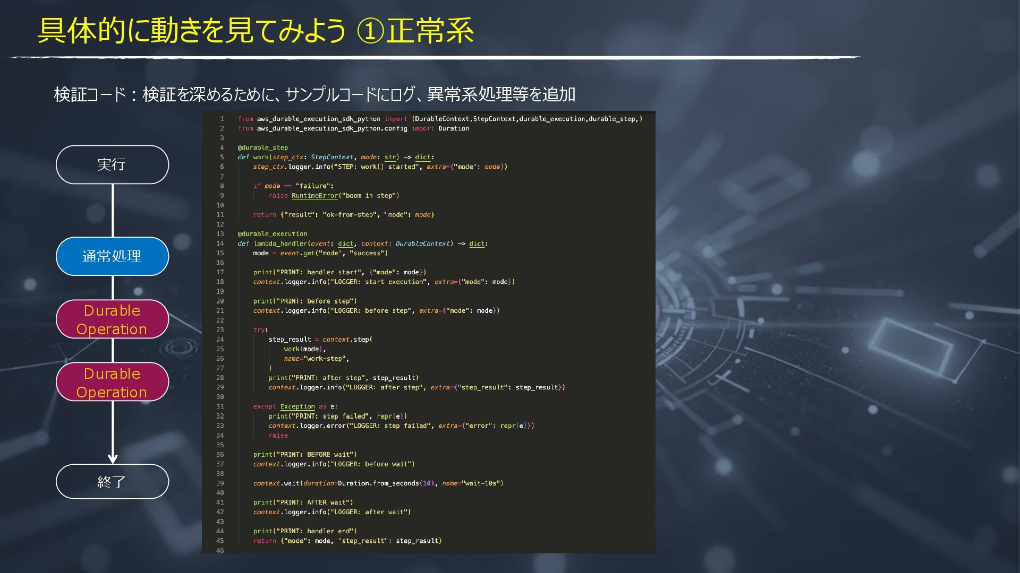Select the blue 通常処理 flowchart node
1020x573 pixels.
point(112,256)
